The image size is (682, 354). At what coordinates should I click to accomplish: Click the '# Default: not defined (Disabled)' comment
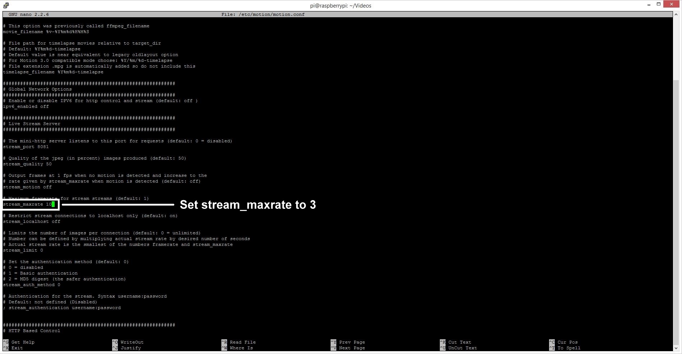pos(50,302)
